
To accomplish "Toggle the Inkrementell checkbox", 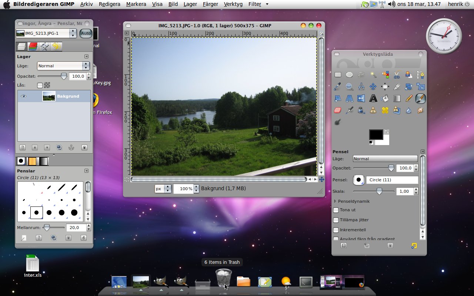I will click(x=336, y=230).
